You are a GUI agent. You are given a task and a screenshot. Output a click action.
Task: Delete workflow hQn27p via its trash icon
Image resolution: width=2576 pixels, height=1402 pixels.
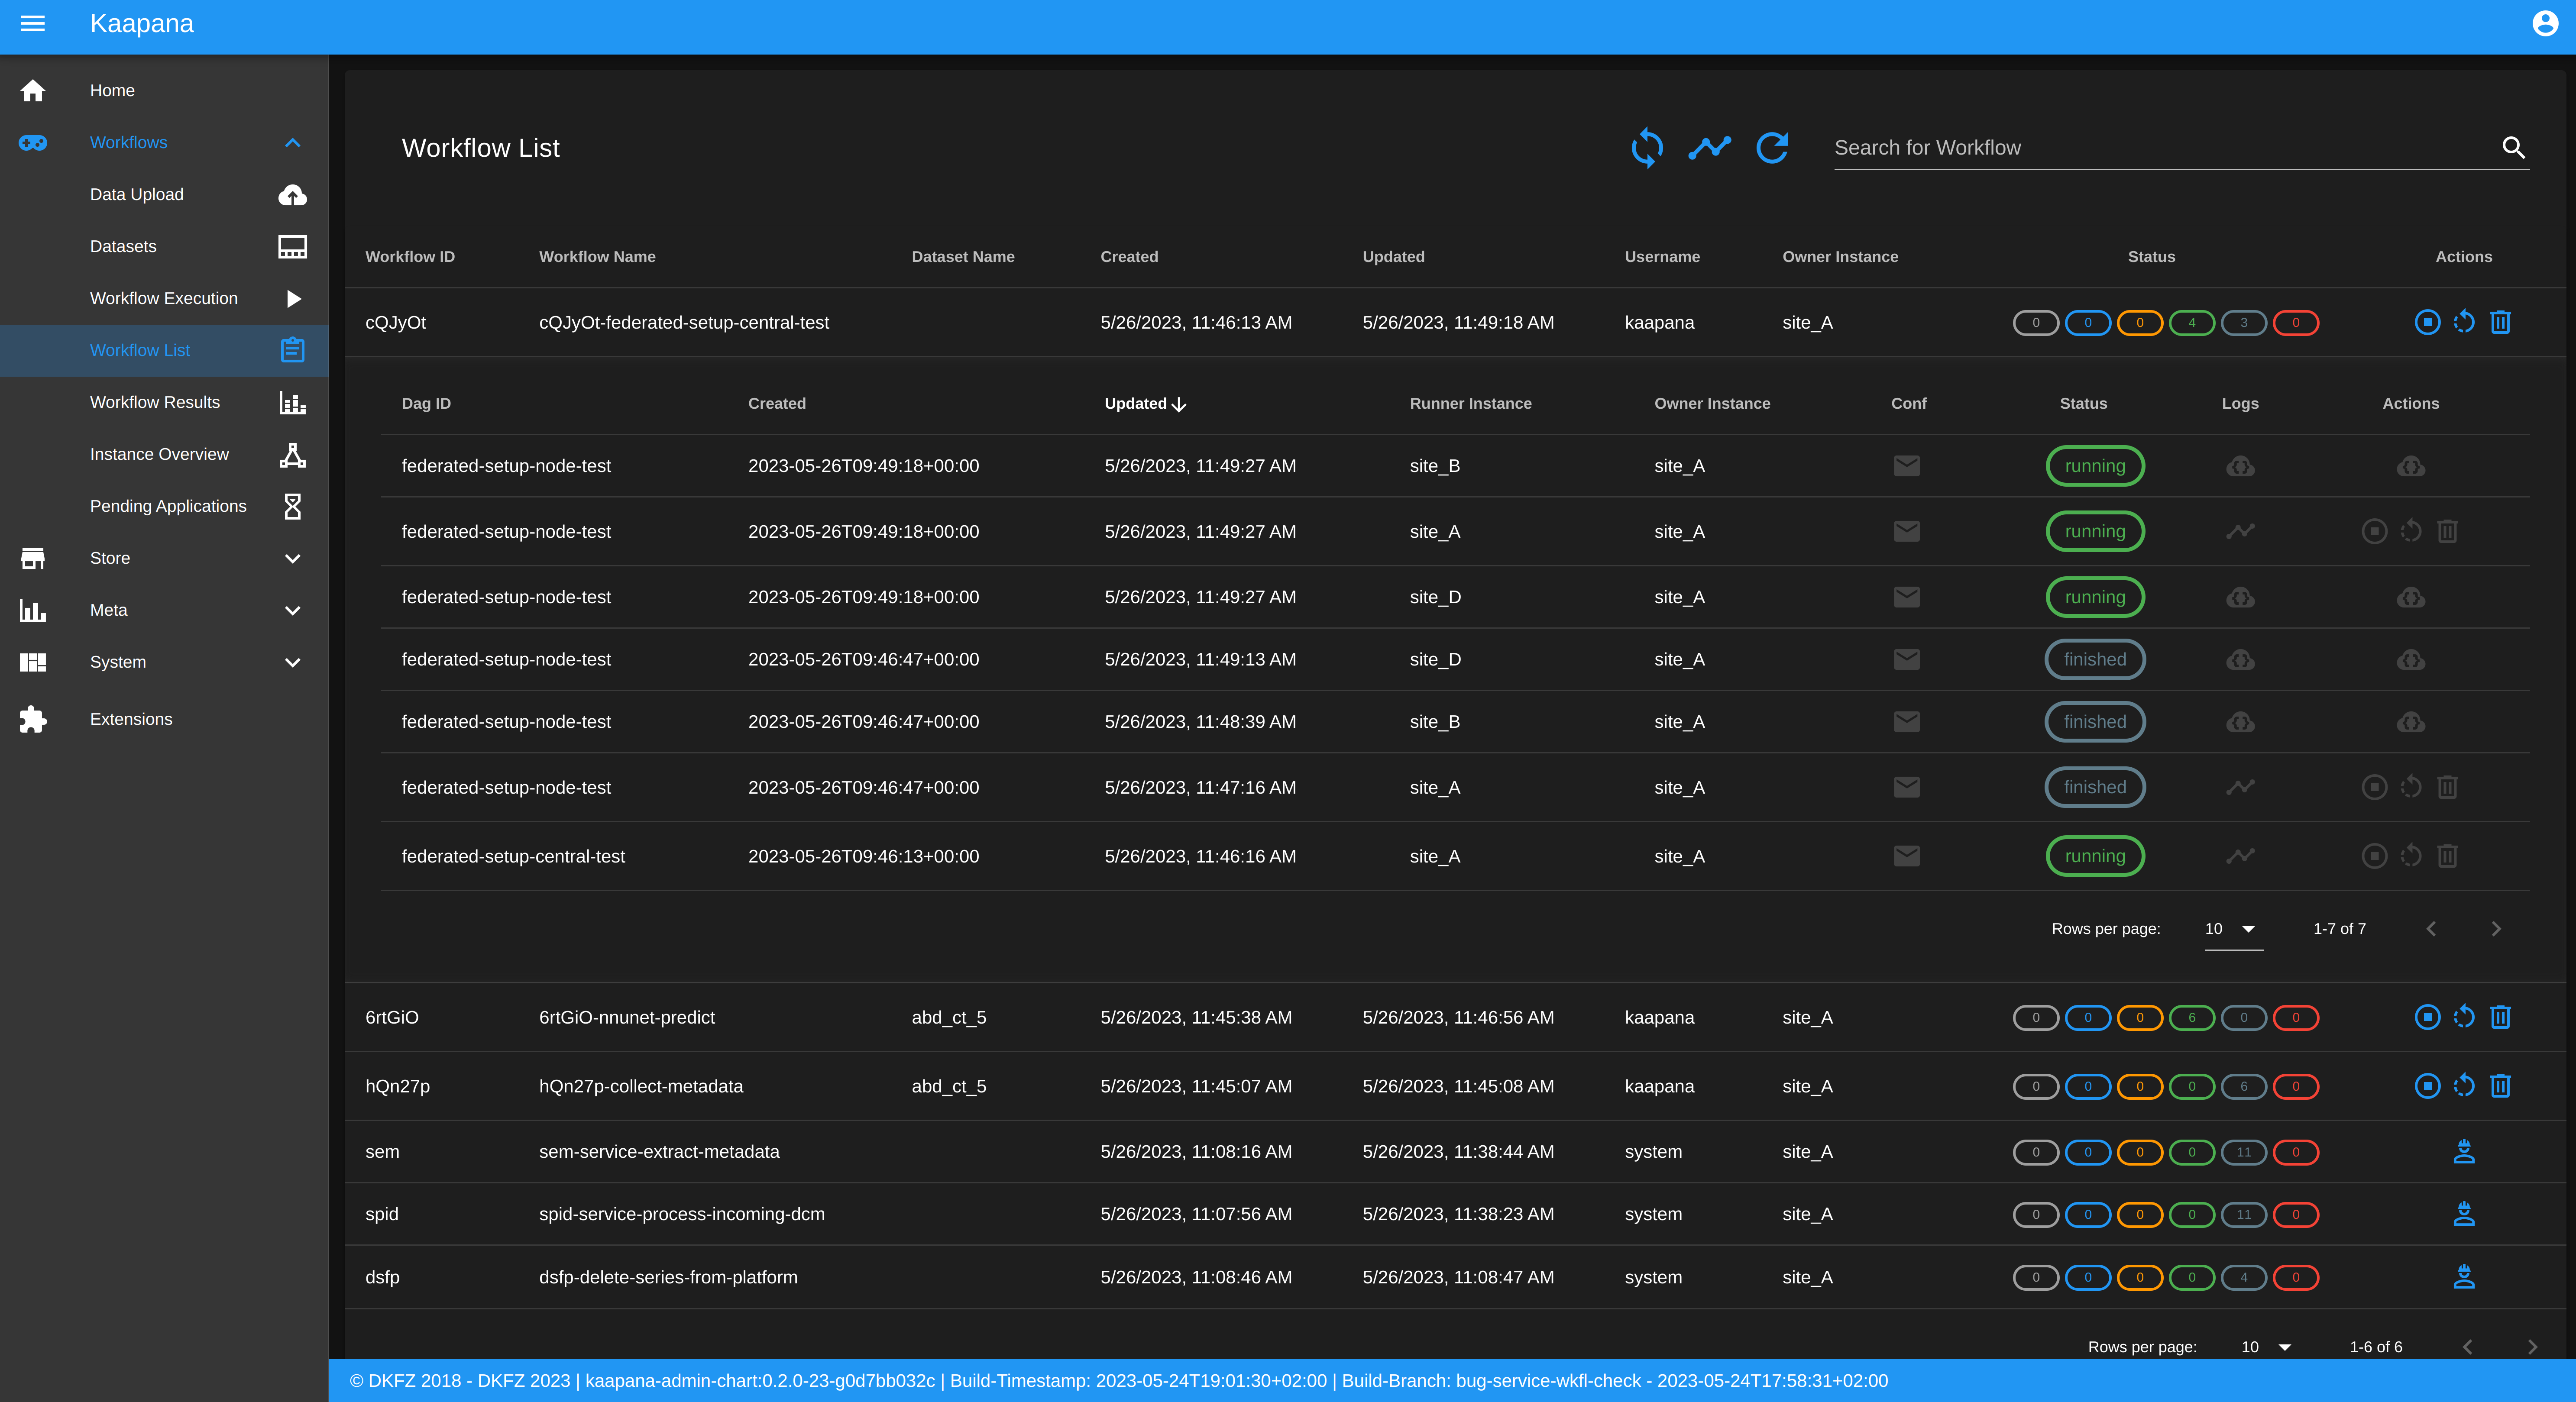tap(2500, 1086)
